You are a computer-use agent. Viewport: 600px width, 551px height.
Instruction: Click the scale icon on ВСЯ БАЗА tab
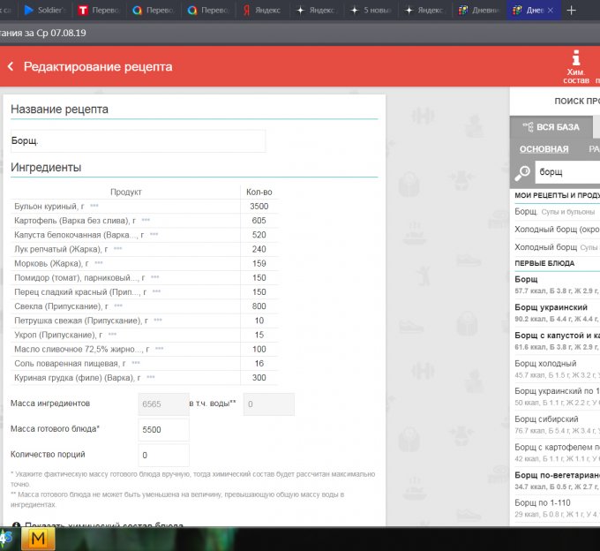click(526, 127)
